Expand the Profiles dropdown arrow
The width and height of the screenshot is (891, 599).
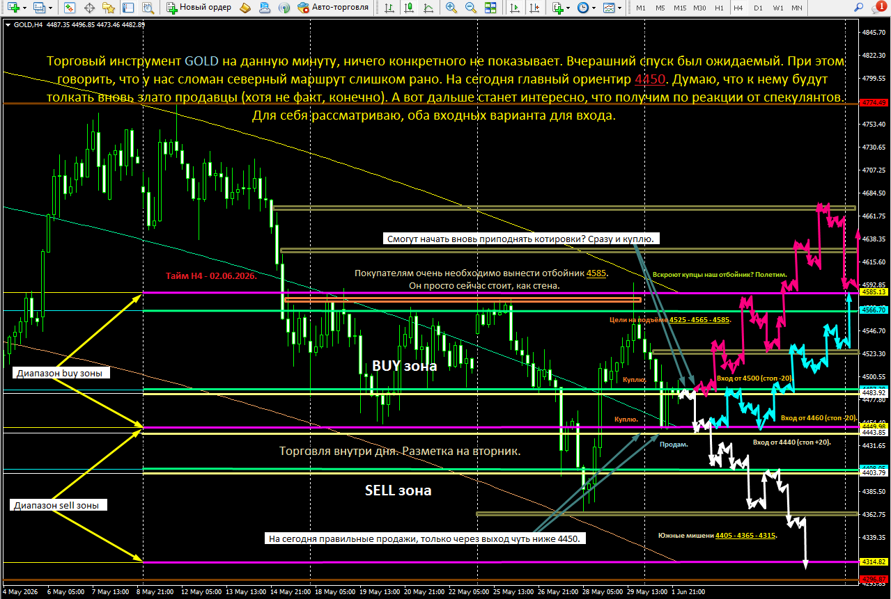click(x=51, y=8)
